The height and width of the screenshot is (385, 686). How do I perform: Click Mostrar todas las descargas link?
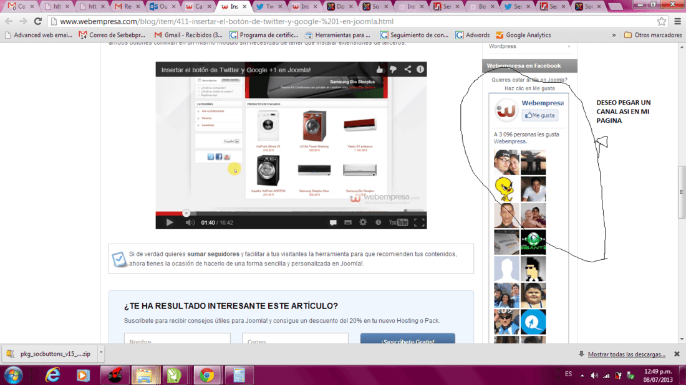pos(627,354)
